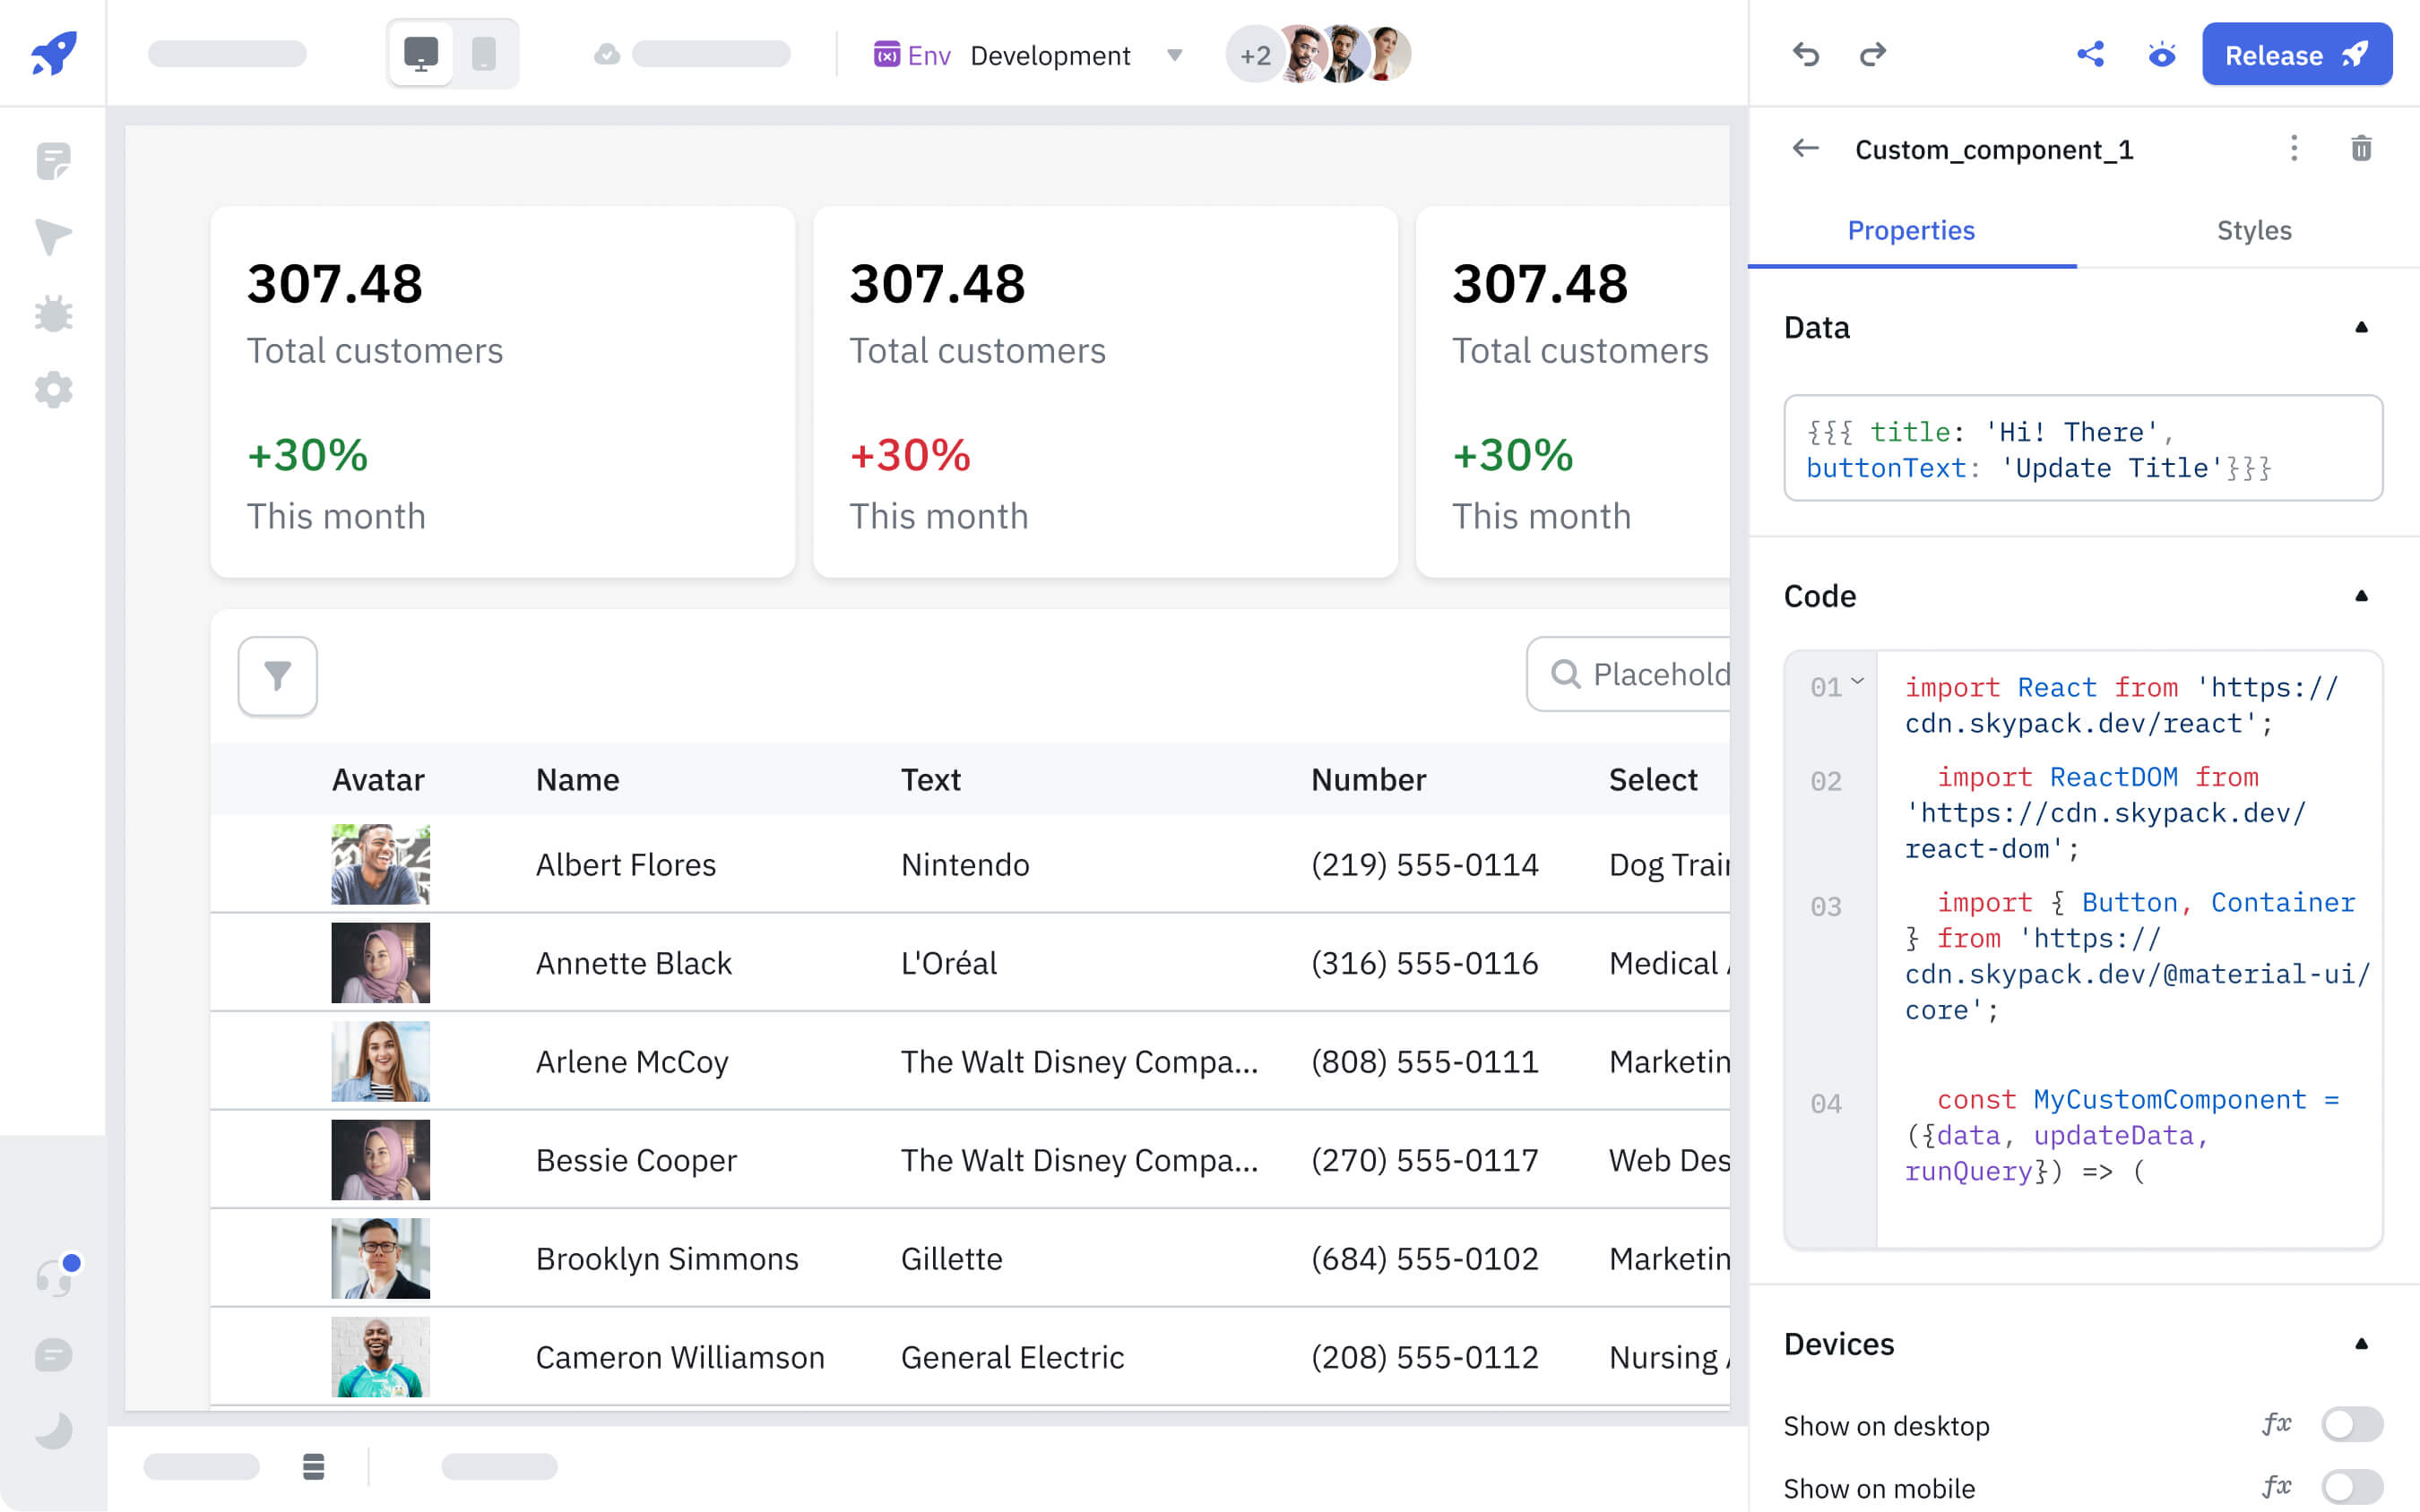
Task: Toggle Show on mobile switch
Action: [2351, 1487]
